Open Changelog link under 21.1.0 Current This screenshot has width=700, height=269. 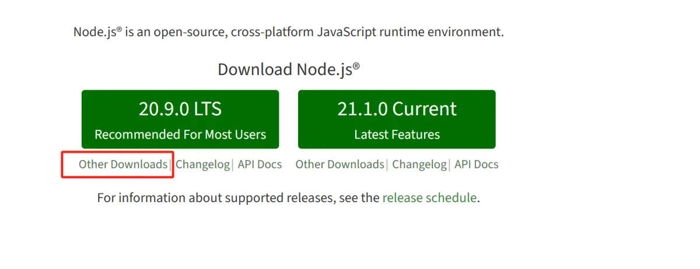pyautogui.click(x=419, y=164)
